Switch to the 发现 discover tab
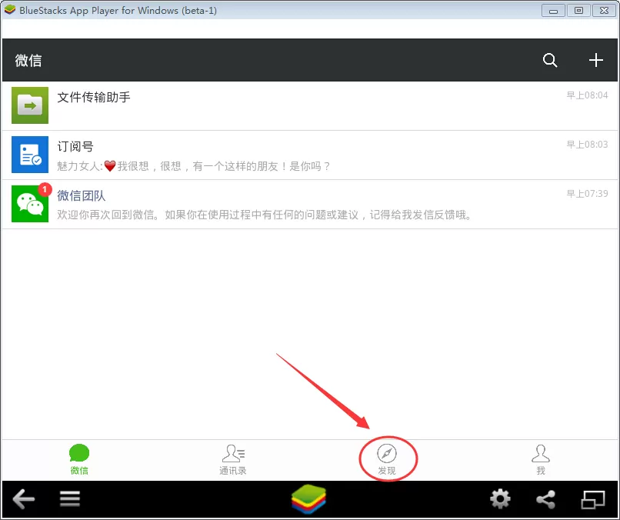 tap(387, 459)
